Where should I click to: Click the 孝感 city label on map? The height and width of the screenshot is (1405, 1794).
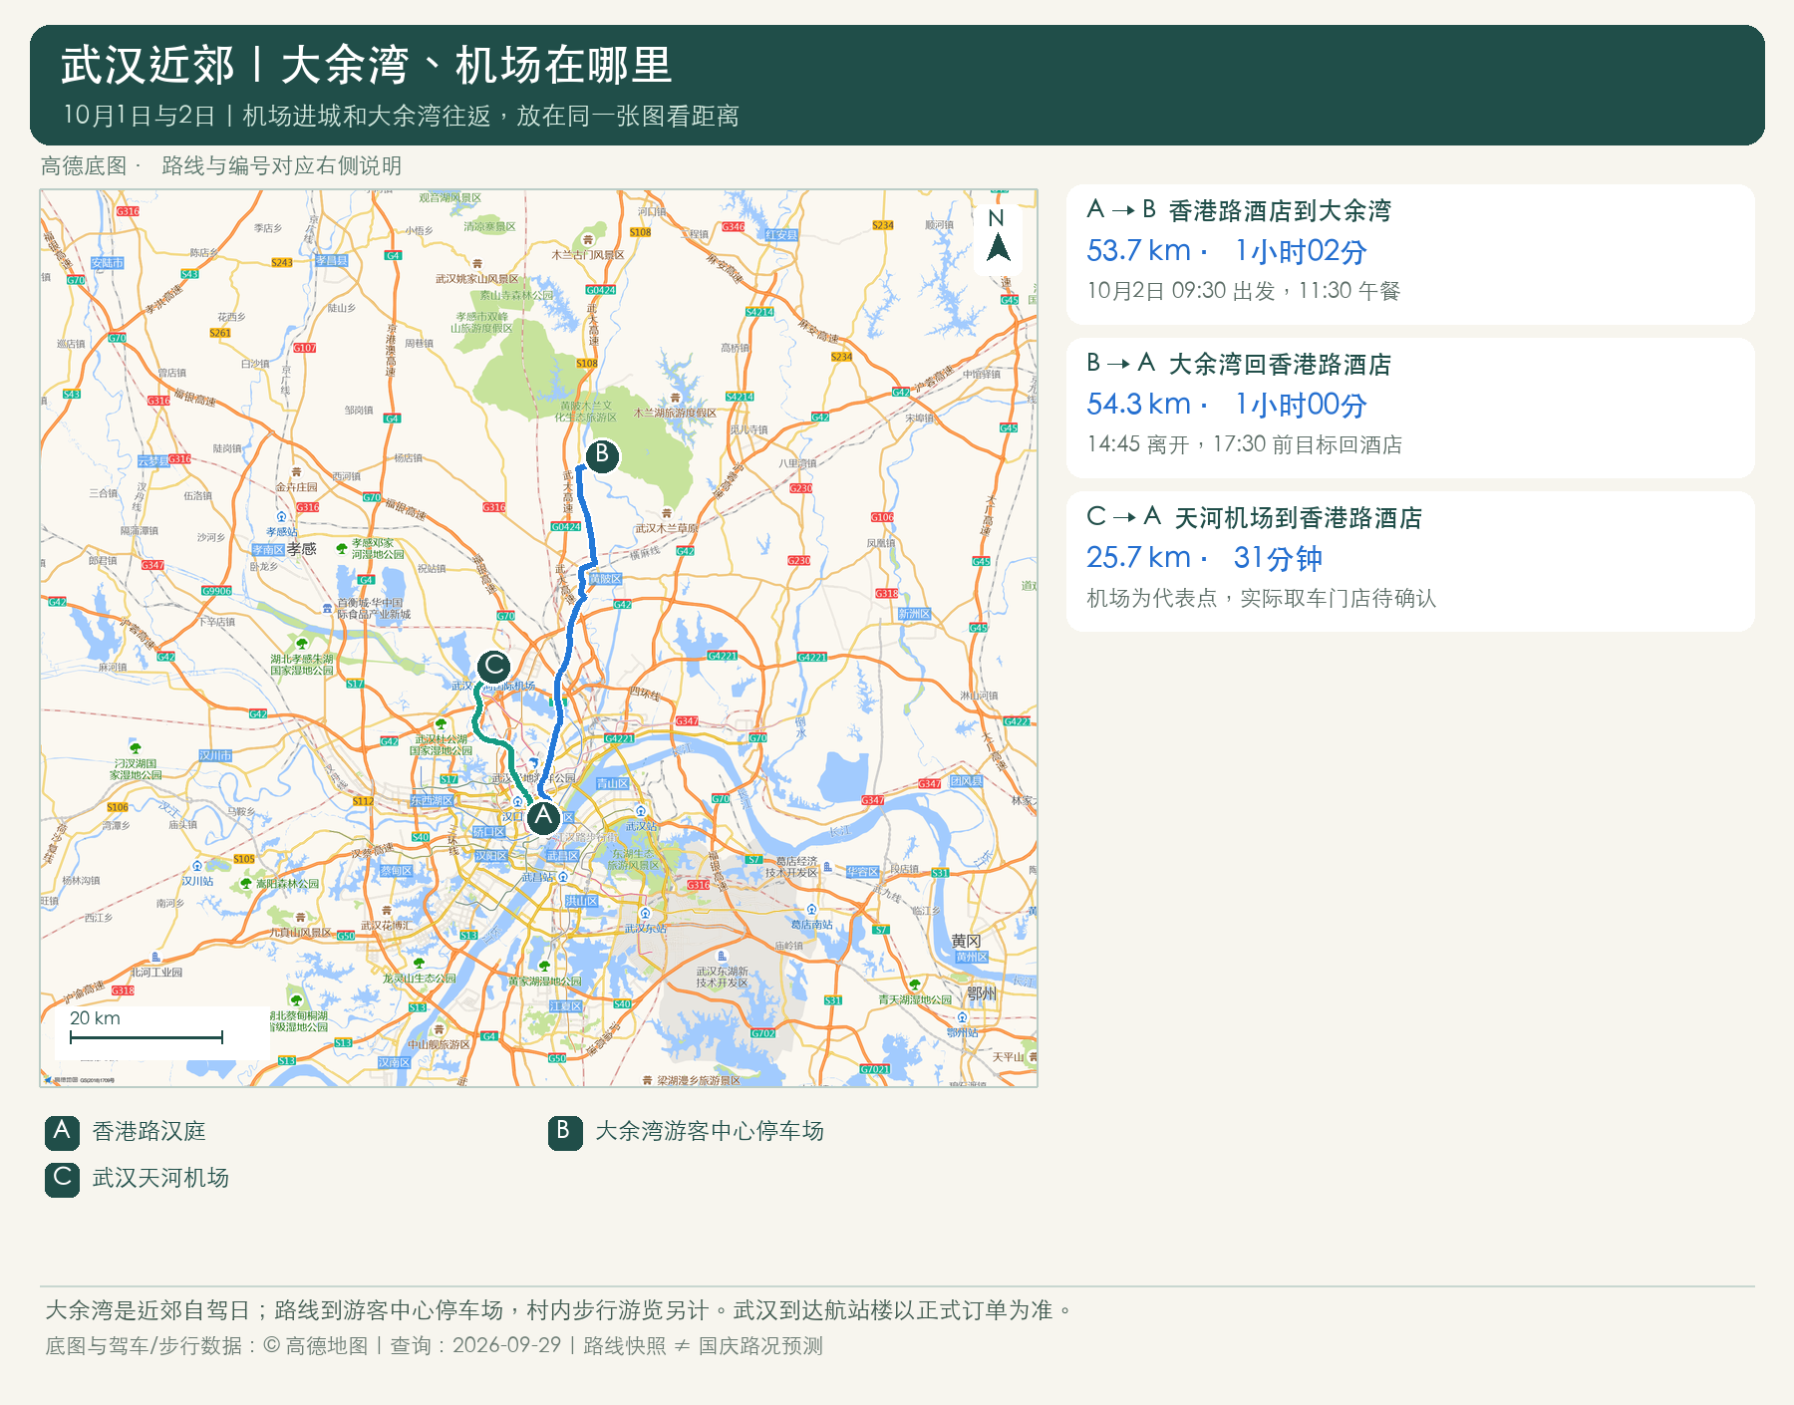pyautogui.click(x=302, y=549)
